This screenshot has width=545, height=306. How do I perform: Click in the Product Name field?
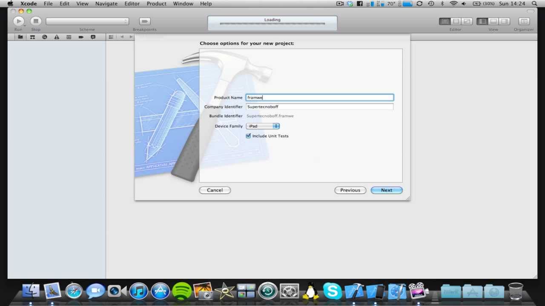[320, 97]
